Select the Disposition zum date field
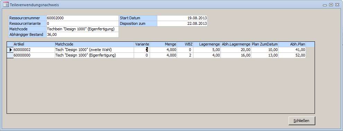 coord(182,23)
